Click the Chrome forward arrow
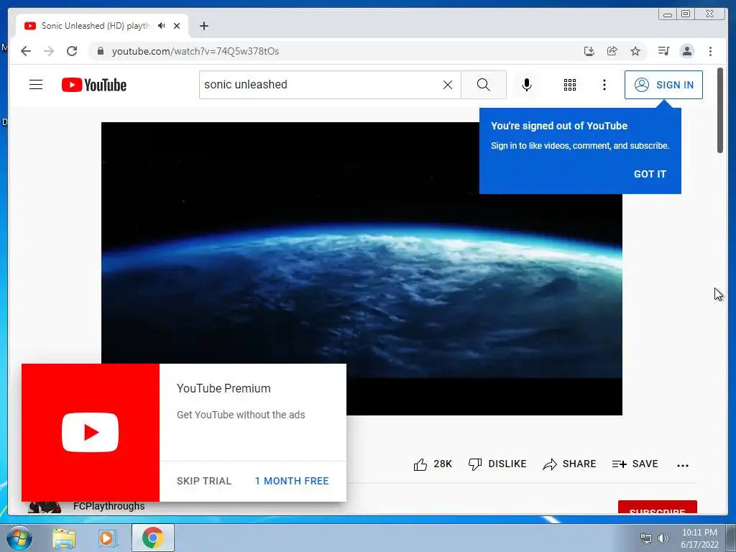 click(49, 51)
